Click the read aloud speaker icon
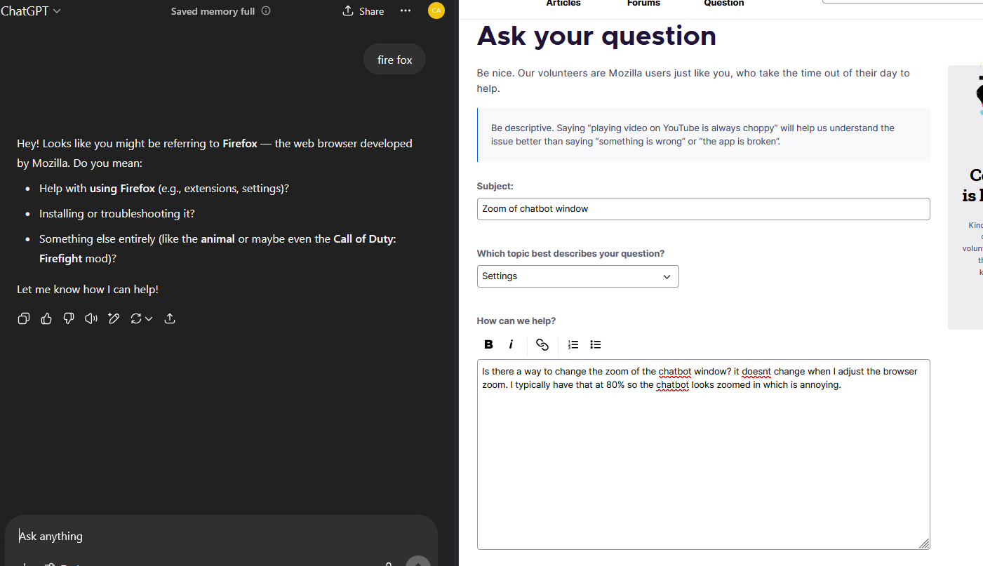 [x=91, y=318]
